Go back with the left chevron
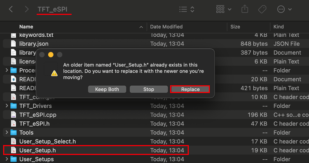This screenshot has width=309, height=163. coord(11,9)
